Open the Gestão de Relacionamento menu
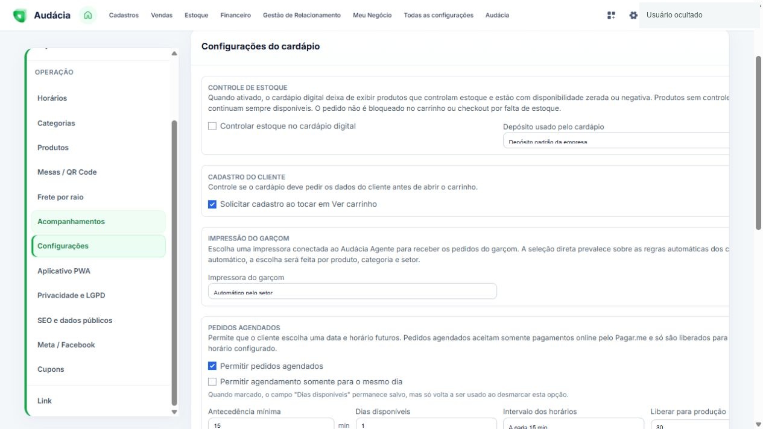763x429 pixels. [x=302, y=15]
